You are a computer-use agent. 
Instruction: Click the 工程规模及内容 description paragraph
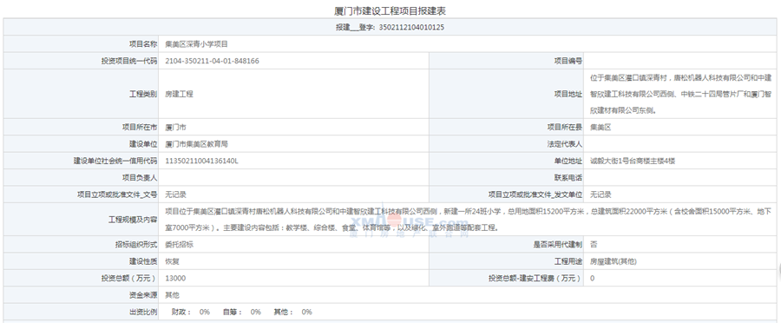(468, 220)
